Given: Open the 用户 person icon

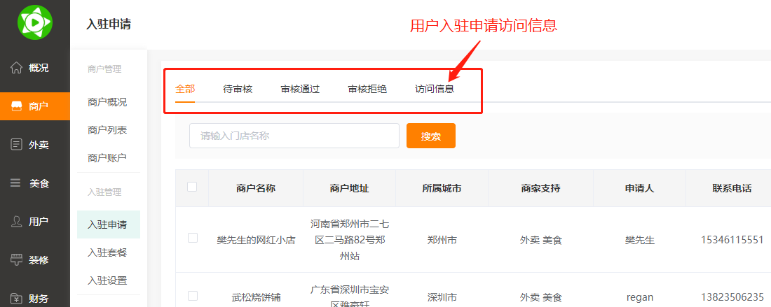Looking at the screenshot, I should point(17,221).
